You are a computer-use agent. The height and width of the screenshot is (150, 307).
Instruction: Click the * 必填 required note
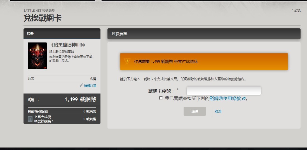pyautogui.click(x=296, y=10)
